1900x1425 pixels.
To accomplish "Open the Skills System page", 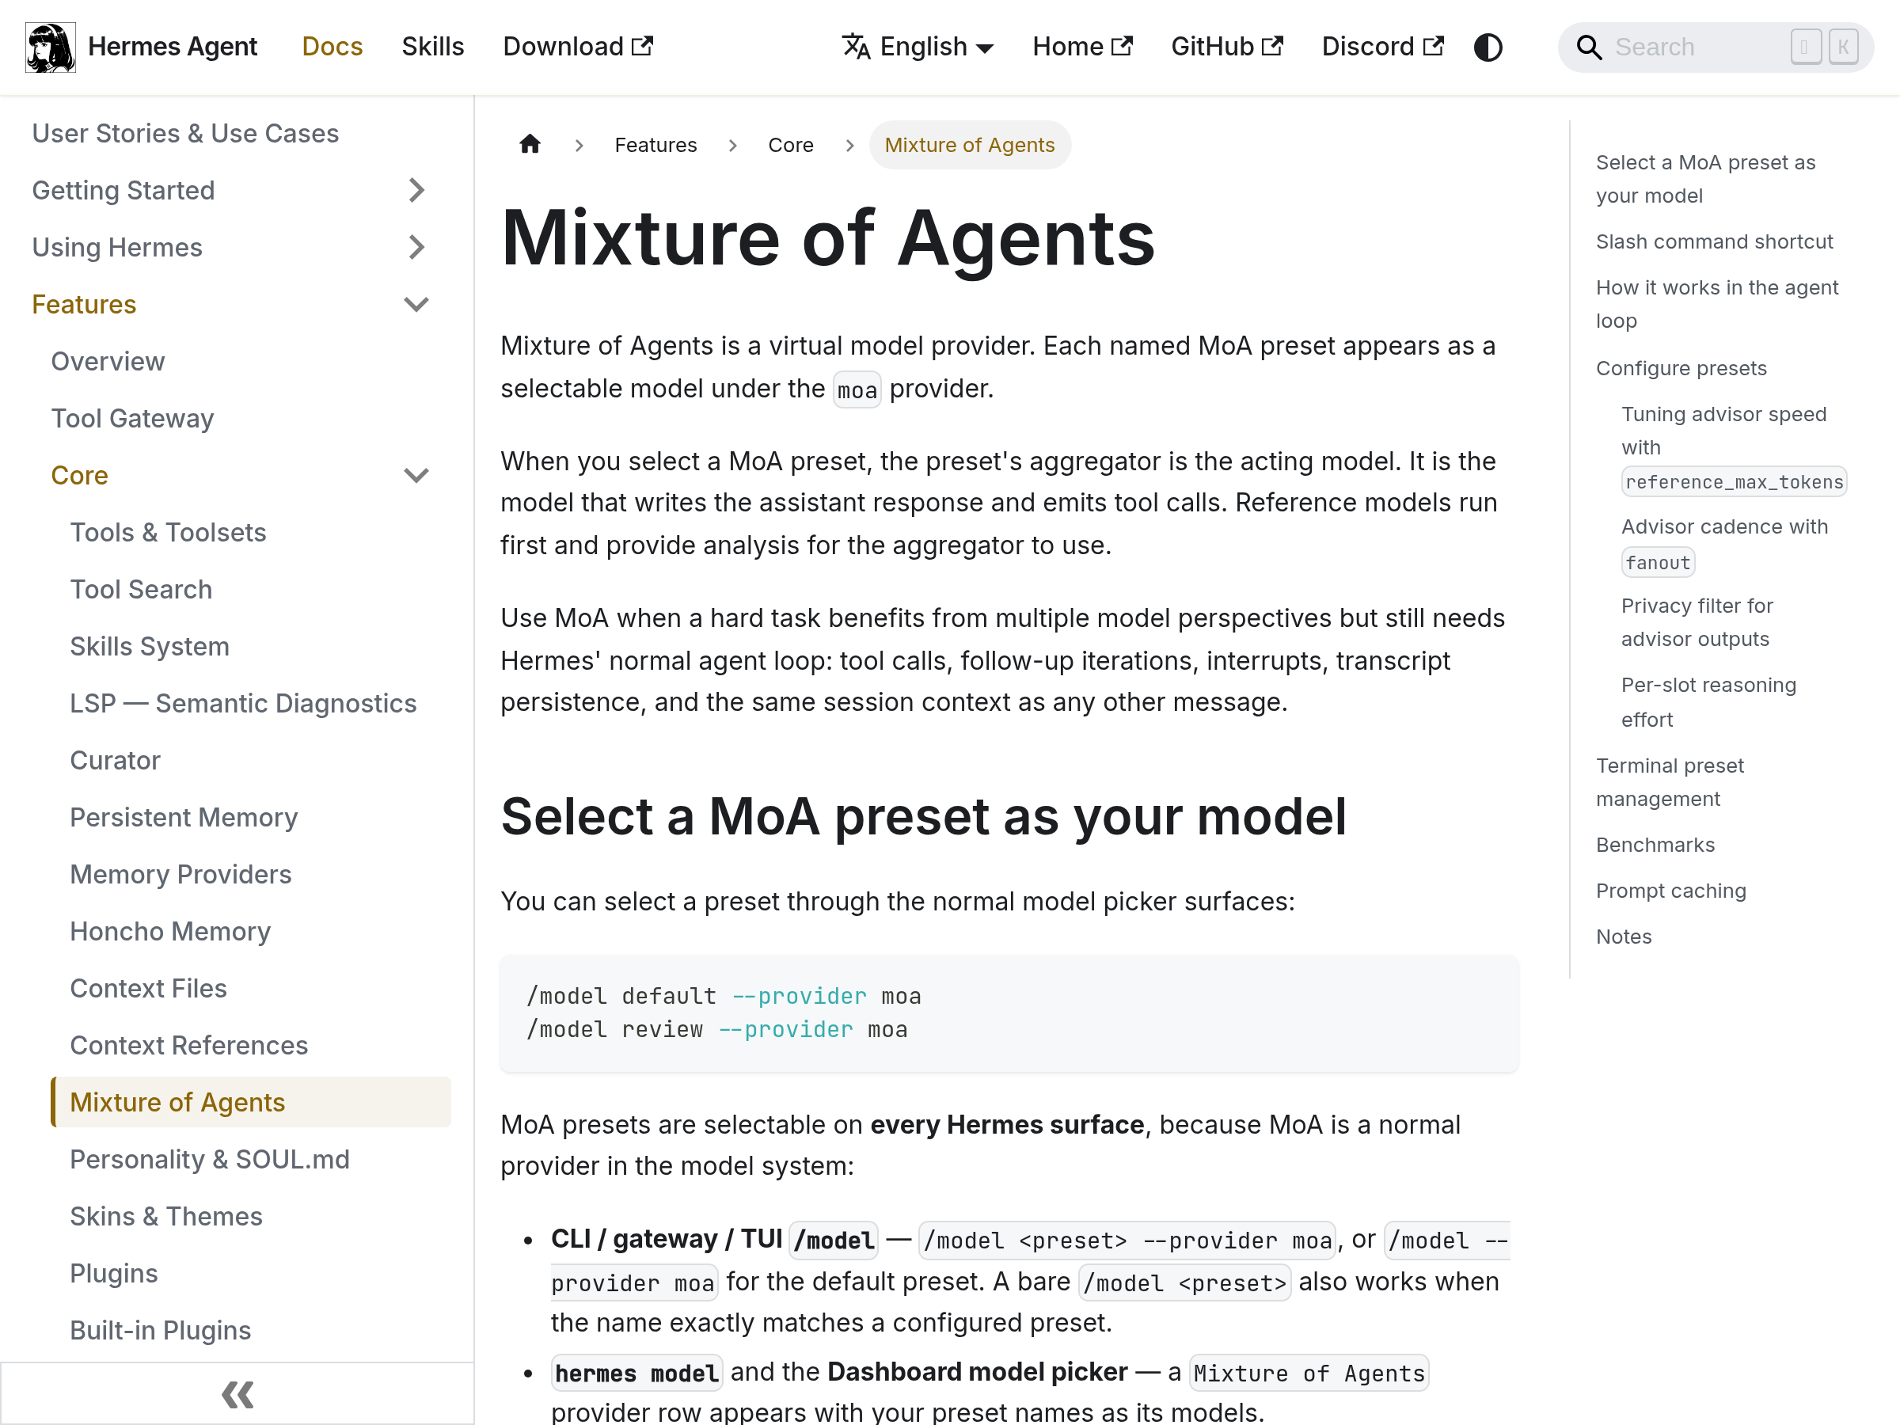I will pyautogui.click(x=150, y=646).
